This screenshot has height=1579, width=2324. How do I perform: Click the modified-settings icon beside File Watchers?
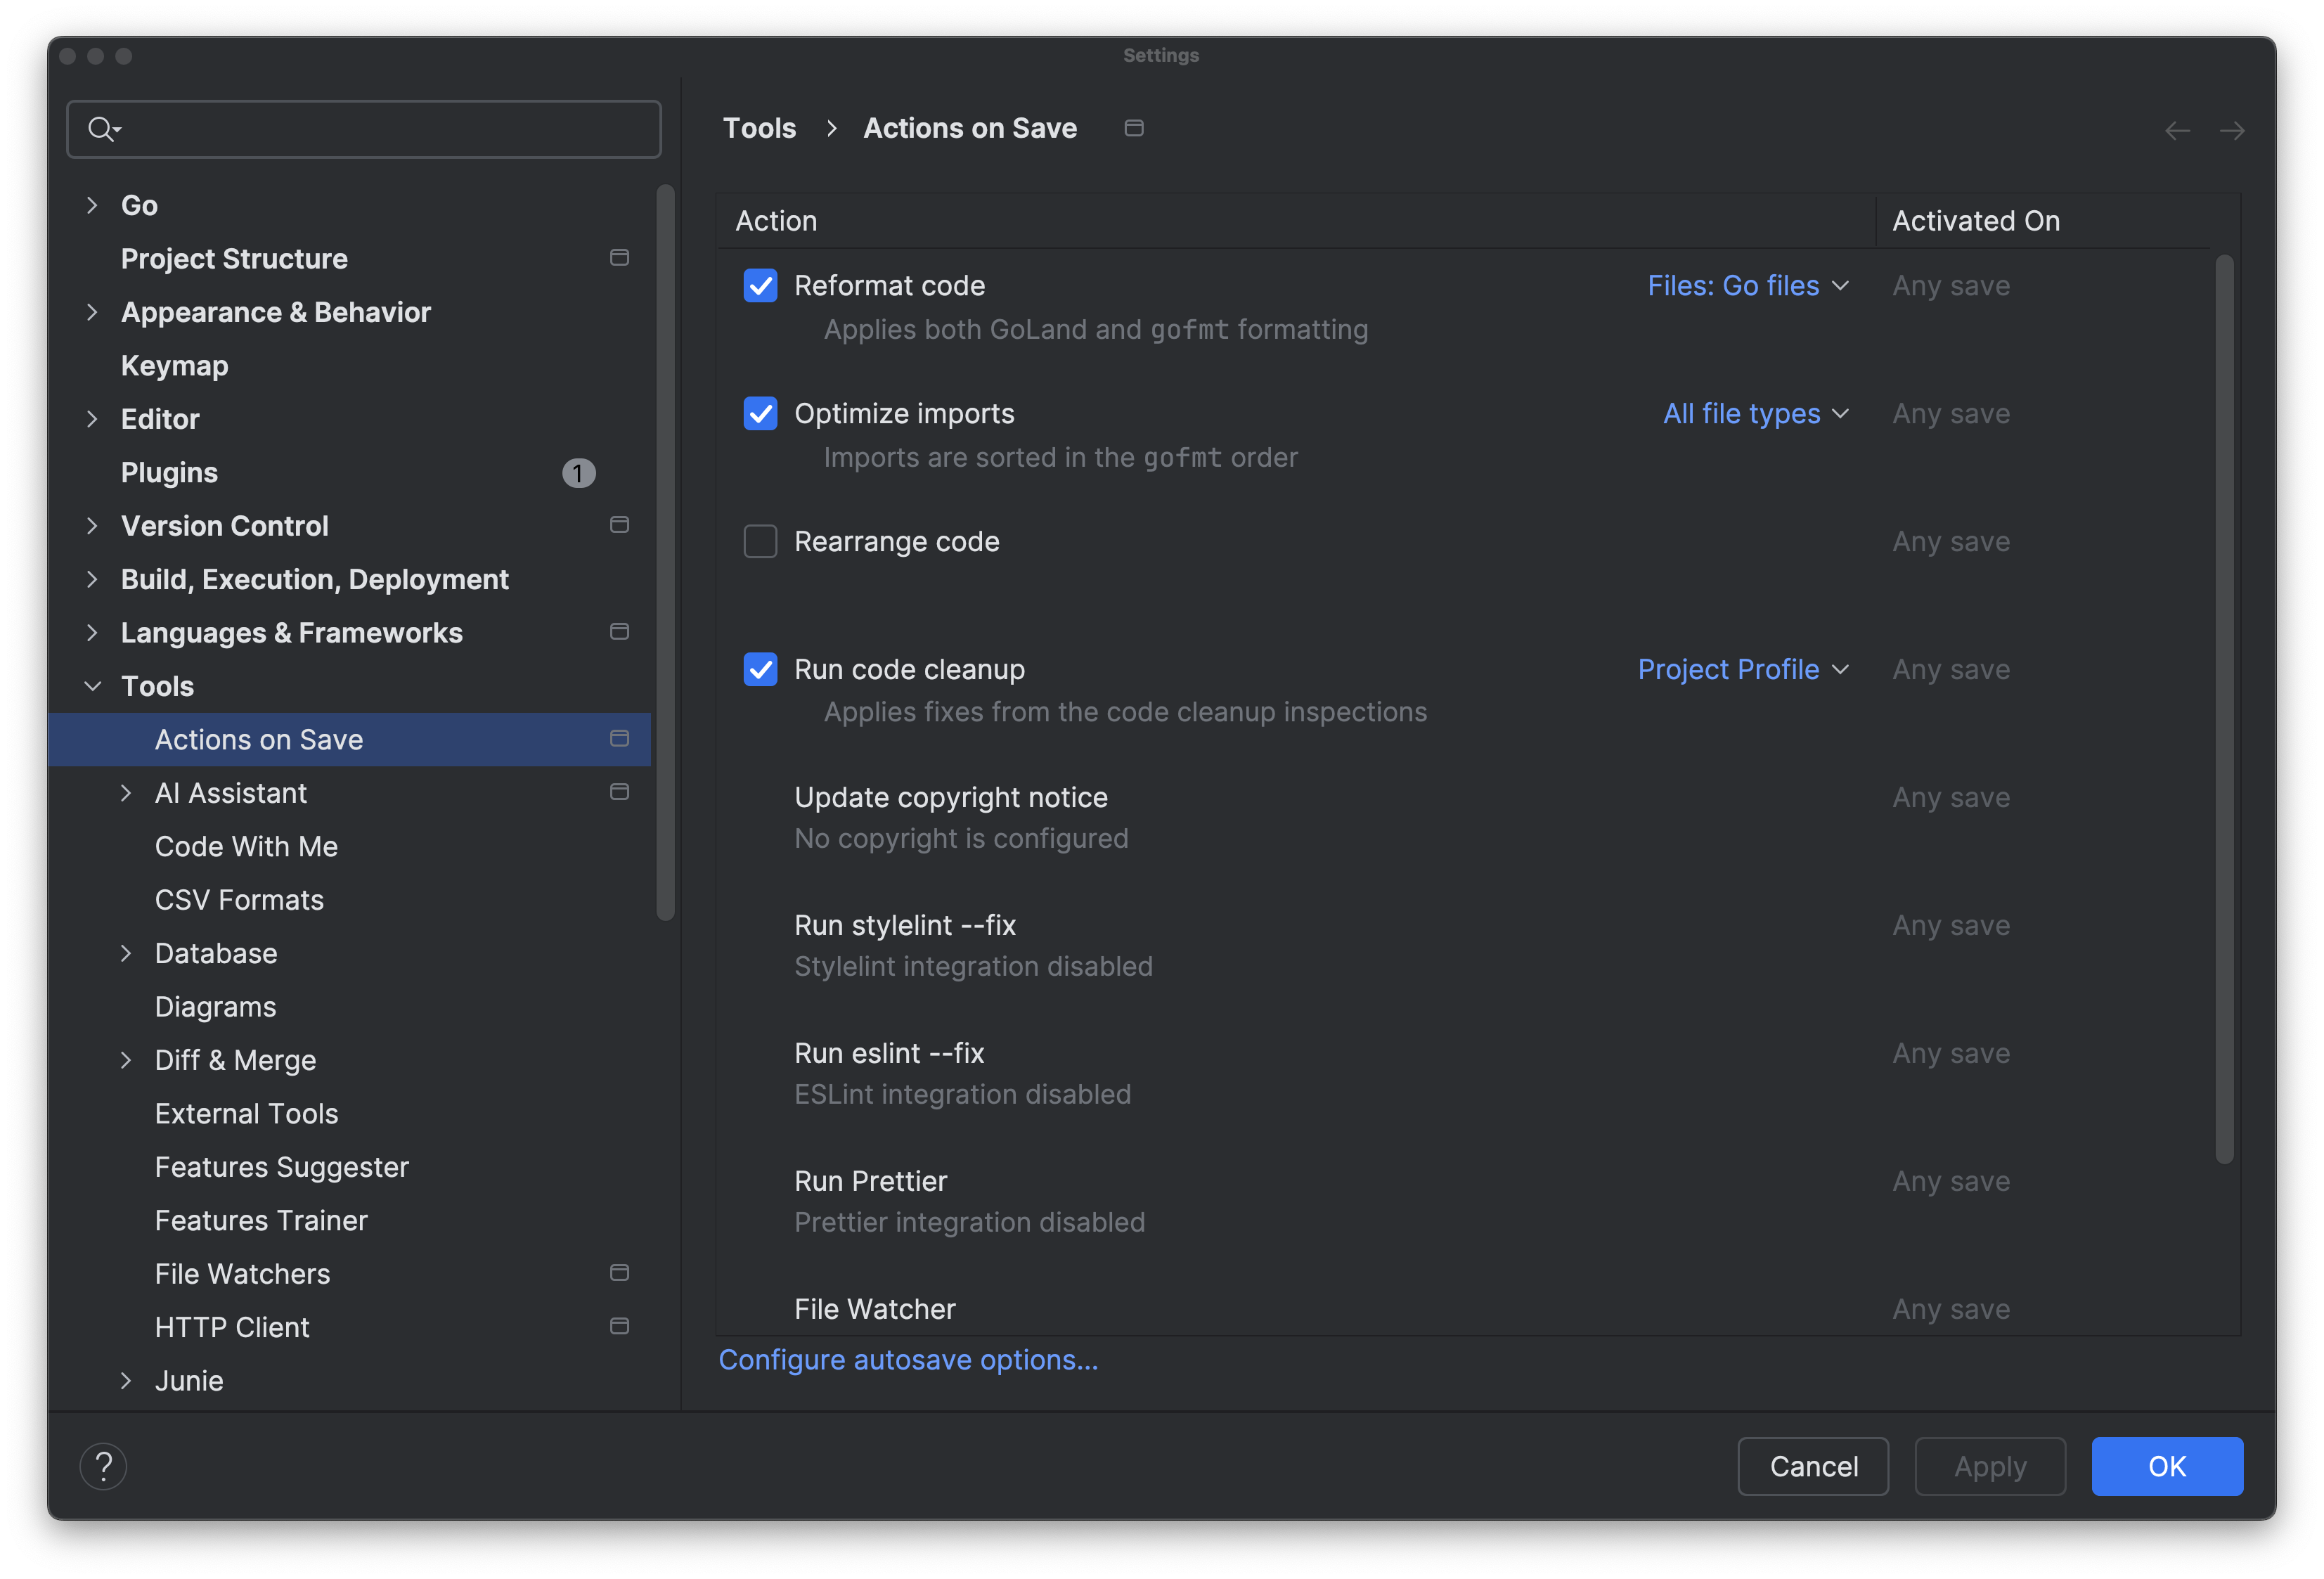[619, 1272]
